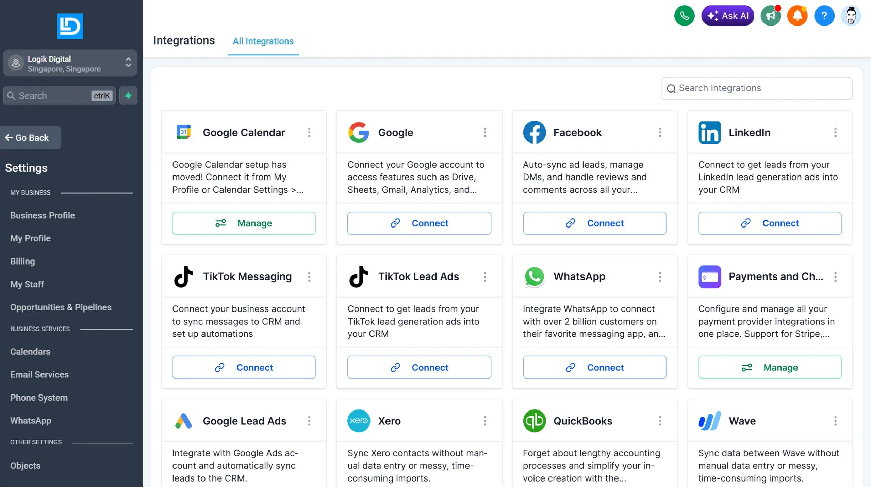Open the Xero card kebab menu
This screenshot has height=487, width=871.
tap(485, 421)
